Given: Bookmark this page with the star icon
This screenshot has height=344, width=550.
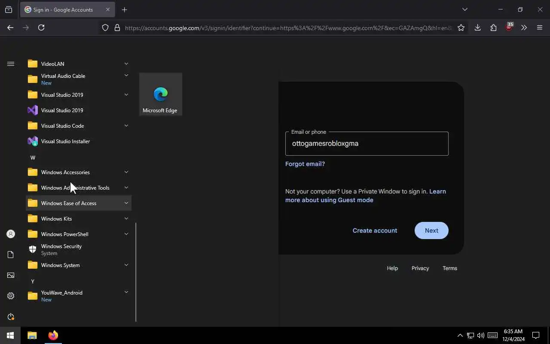Looking at the screenshot, I should pyautogui.click(x=461, y=28).
